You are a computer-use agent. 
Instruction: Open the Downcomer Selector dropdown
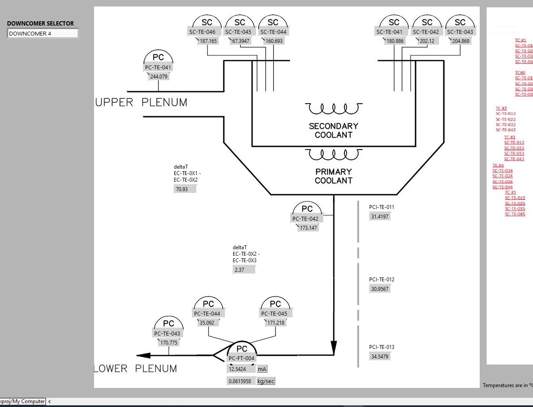coord(42,33)
